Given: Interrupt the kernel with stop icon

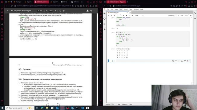Looking at the screenshot, I should (x=126, y=16).
